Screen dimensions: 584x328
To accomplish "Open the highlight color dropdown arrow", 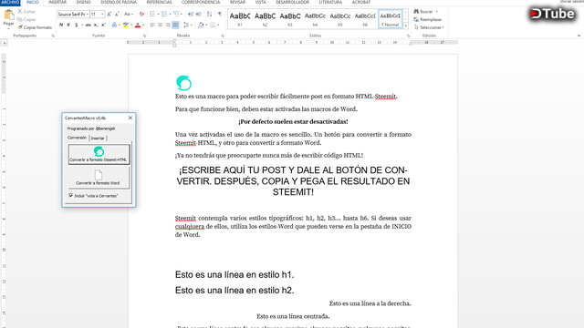I will (131, 25).
